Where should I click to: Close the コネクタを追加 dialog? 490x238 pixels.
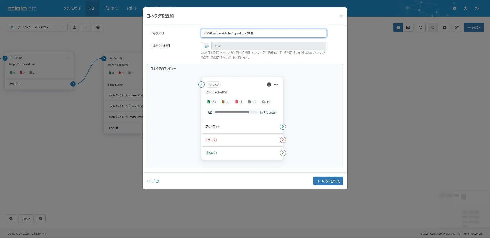(341, 16)
